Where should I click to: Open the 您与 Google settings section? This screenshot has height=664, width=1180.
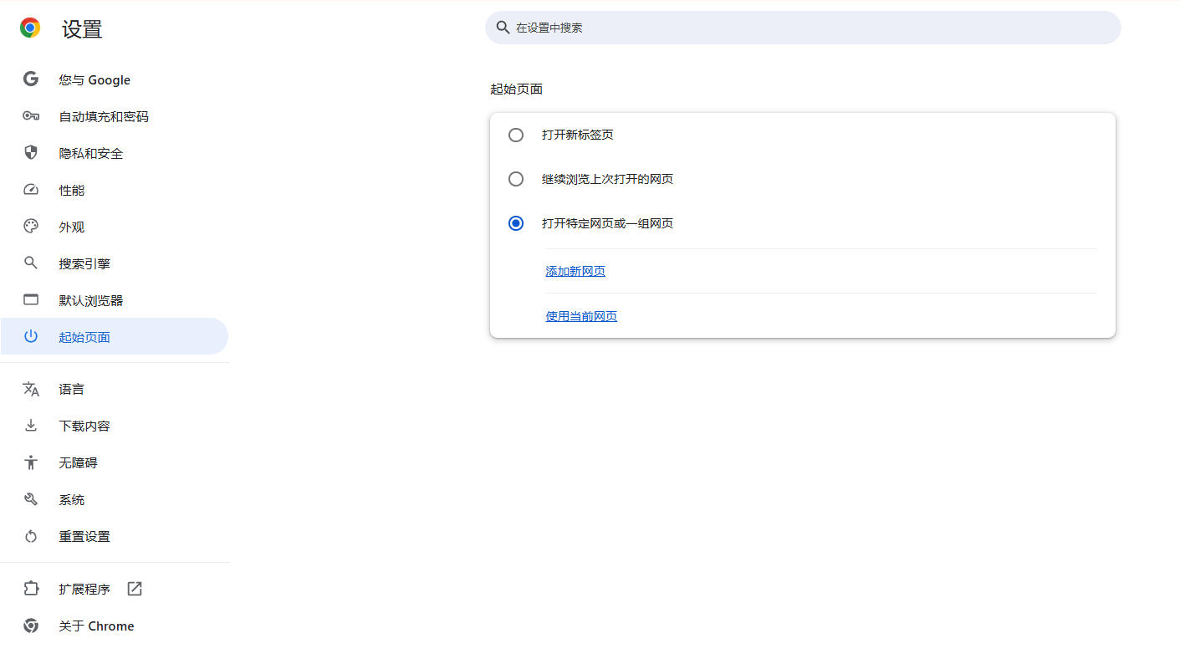click(x=115, y=79)
